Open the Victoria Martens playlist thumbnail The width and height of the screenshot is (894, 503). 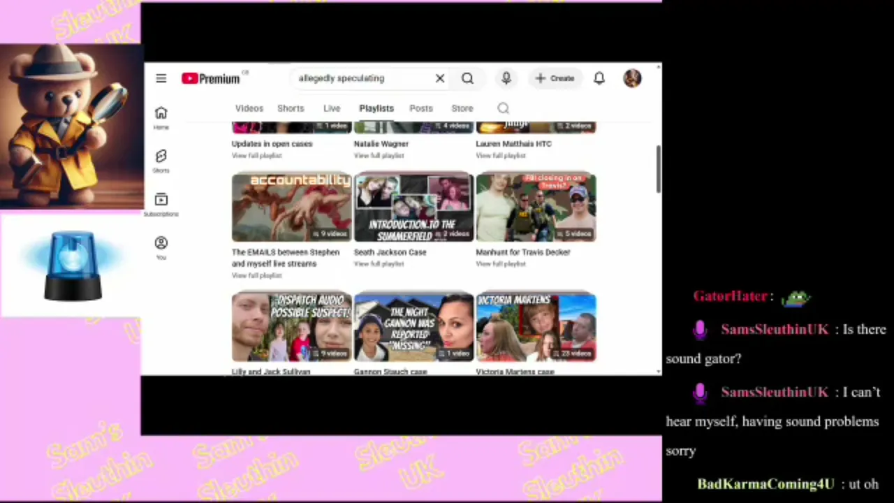[x=536, y=327]
